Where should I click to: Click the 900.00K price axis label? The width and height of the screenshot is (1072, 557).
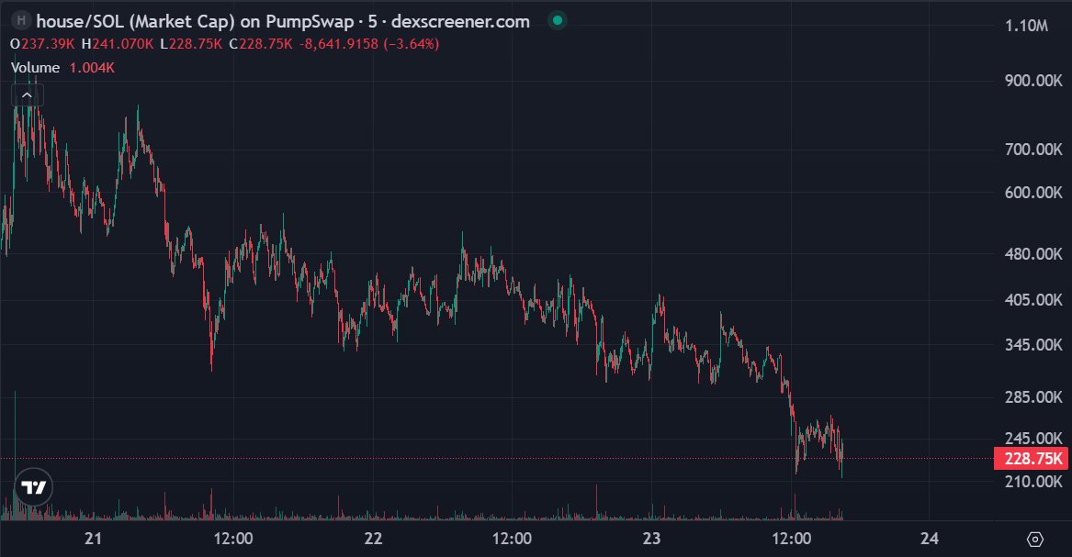(x=1033, y=81)
